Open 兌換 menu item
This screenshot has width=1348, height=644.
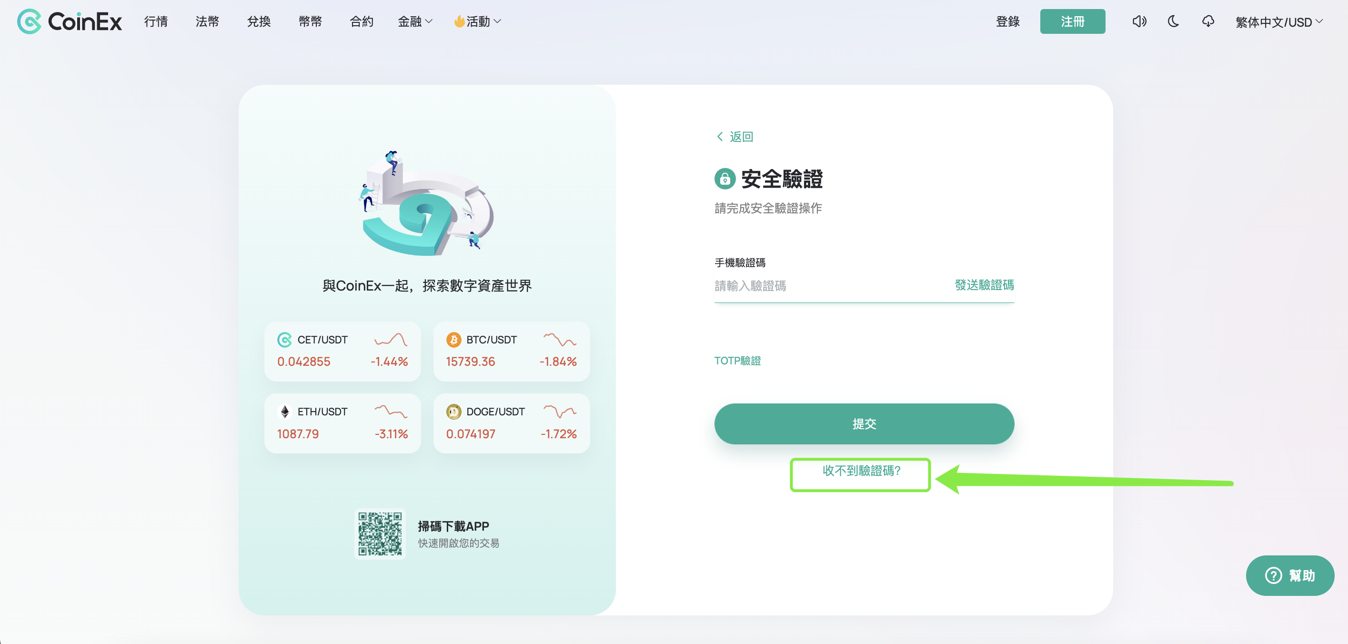click(259, 21)
